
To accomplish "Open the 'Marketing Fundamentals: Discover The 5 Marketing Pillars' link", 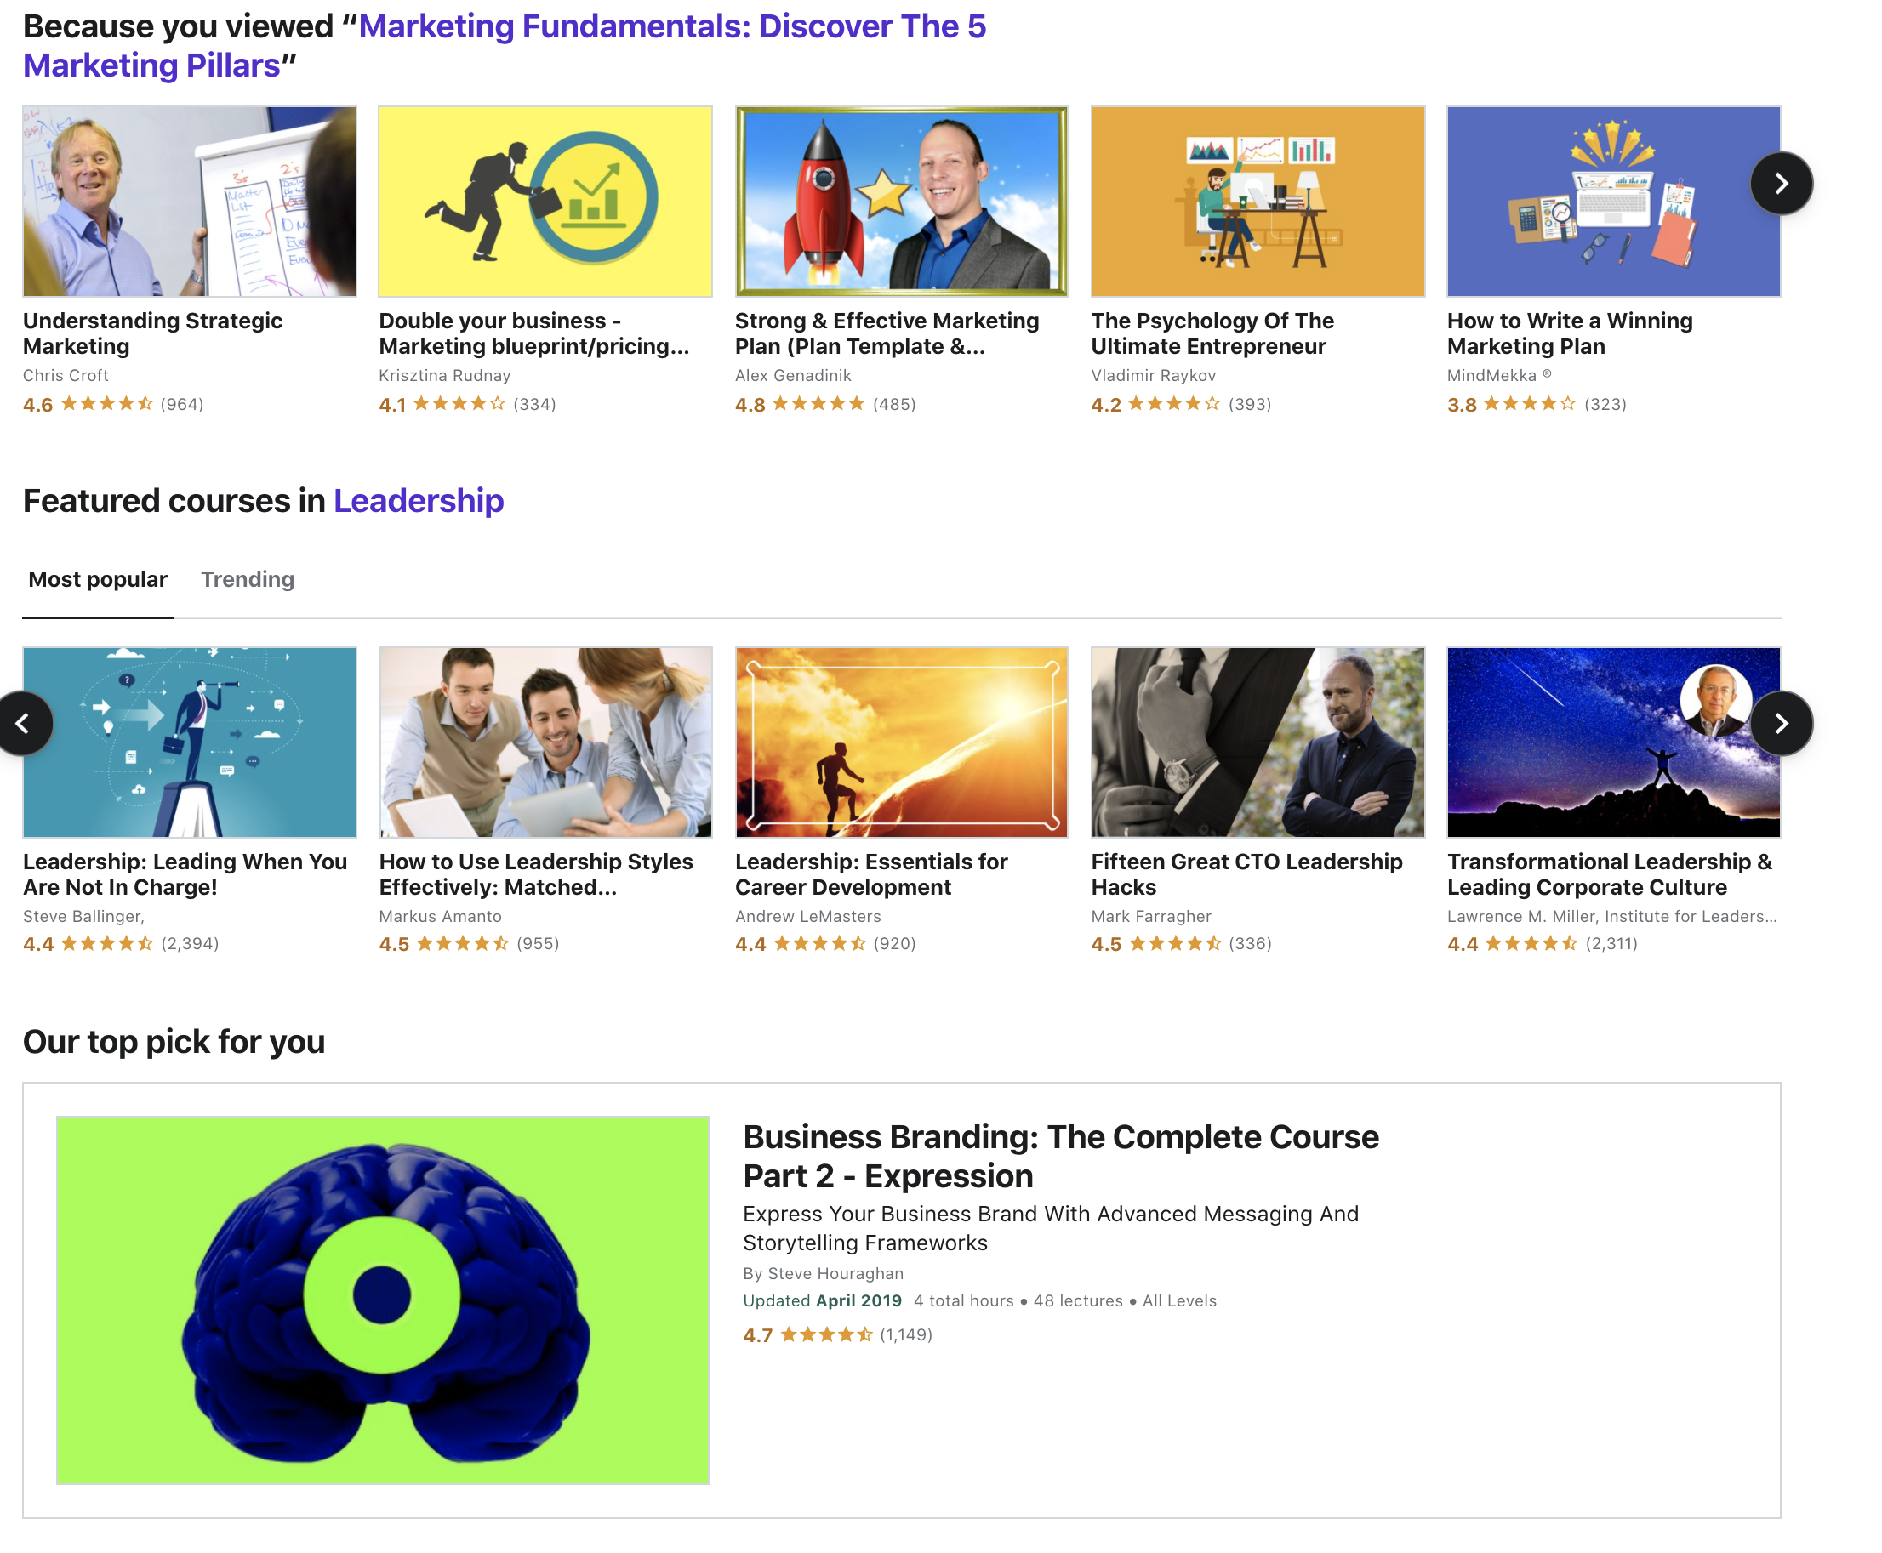I will [x=671, y=27].
